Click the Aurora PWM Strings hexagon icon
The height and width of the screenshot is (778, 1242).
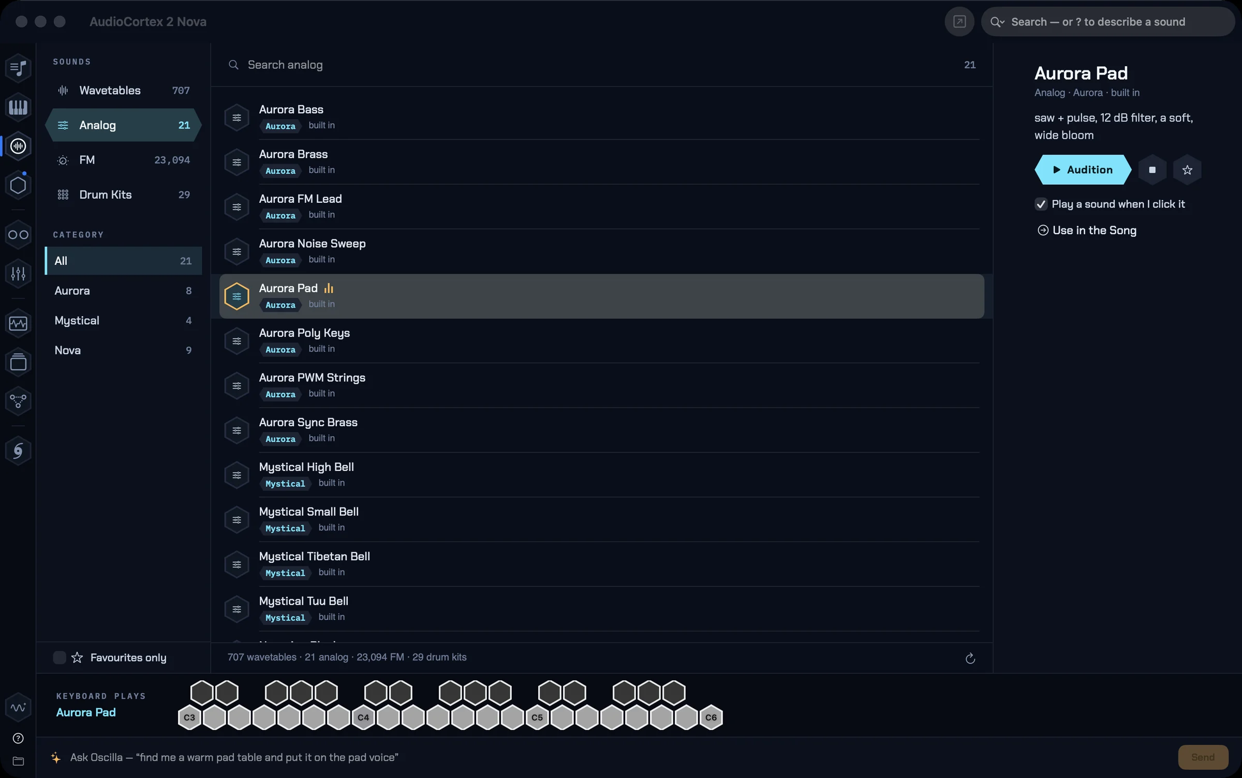tap(236, 386)
